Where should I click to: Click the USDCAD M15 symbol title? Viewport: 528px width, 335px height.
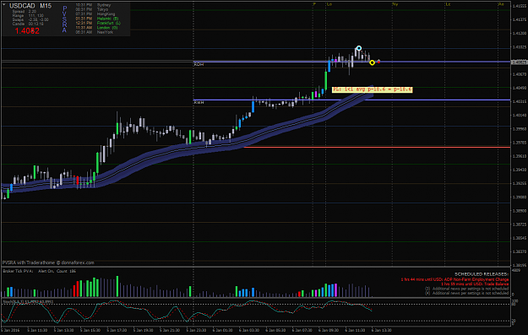(x=30, y=6)
